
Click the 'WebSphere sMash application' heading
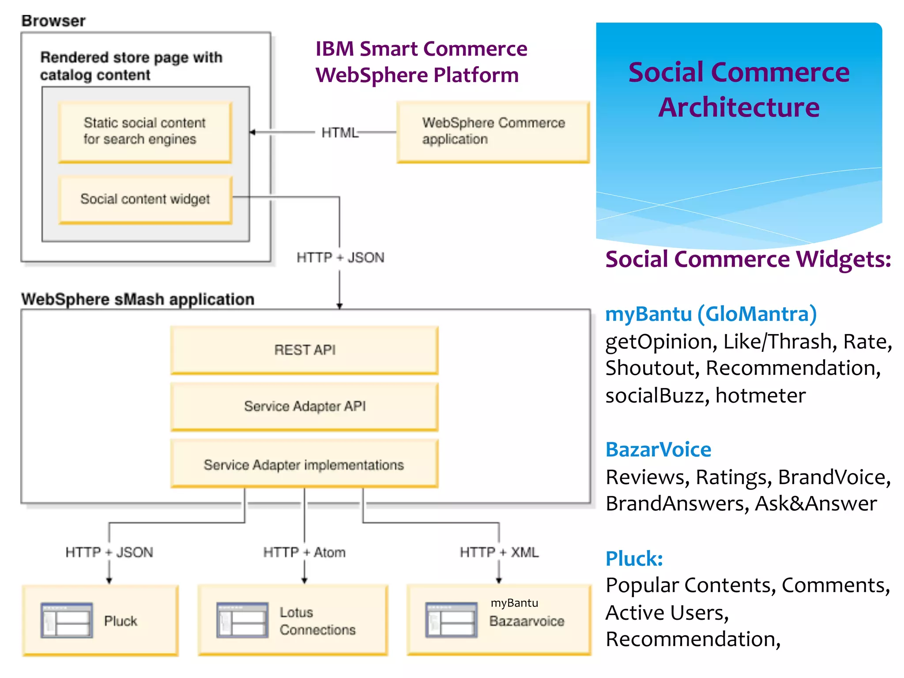click(x=138, y=299)
